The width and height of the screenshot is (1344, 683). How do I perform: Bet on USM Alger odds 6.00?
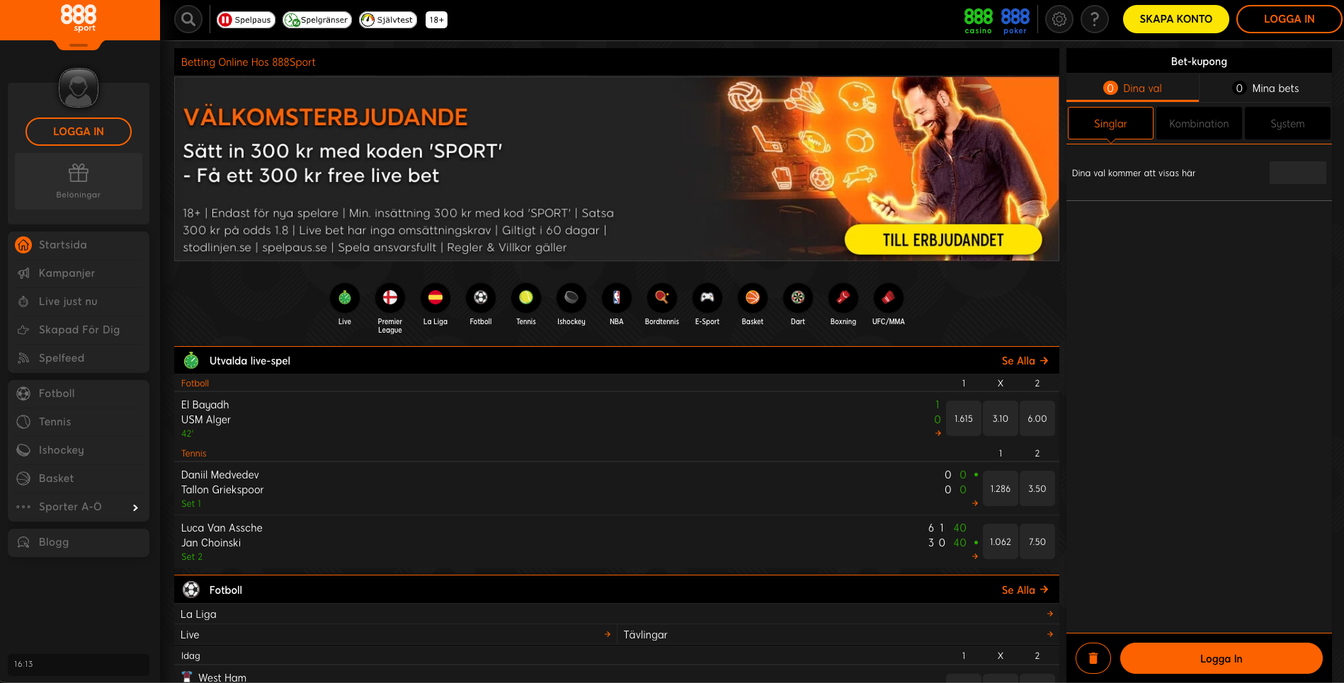tap(1037, 418)
